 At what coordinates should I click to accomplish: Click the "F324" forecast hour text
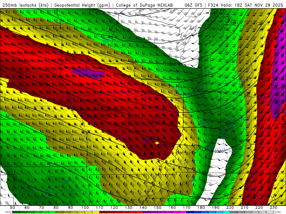213,5
